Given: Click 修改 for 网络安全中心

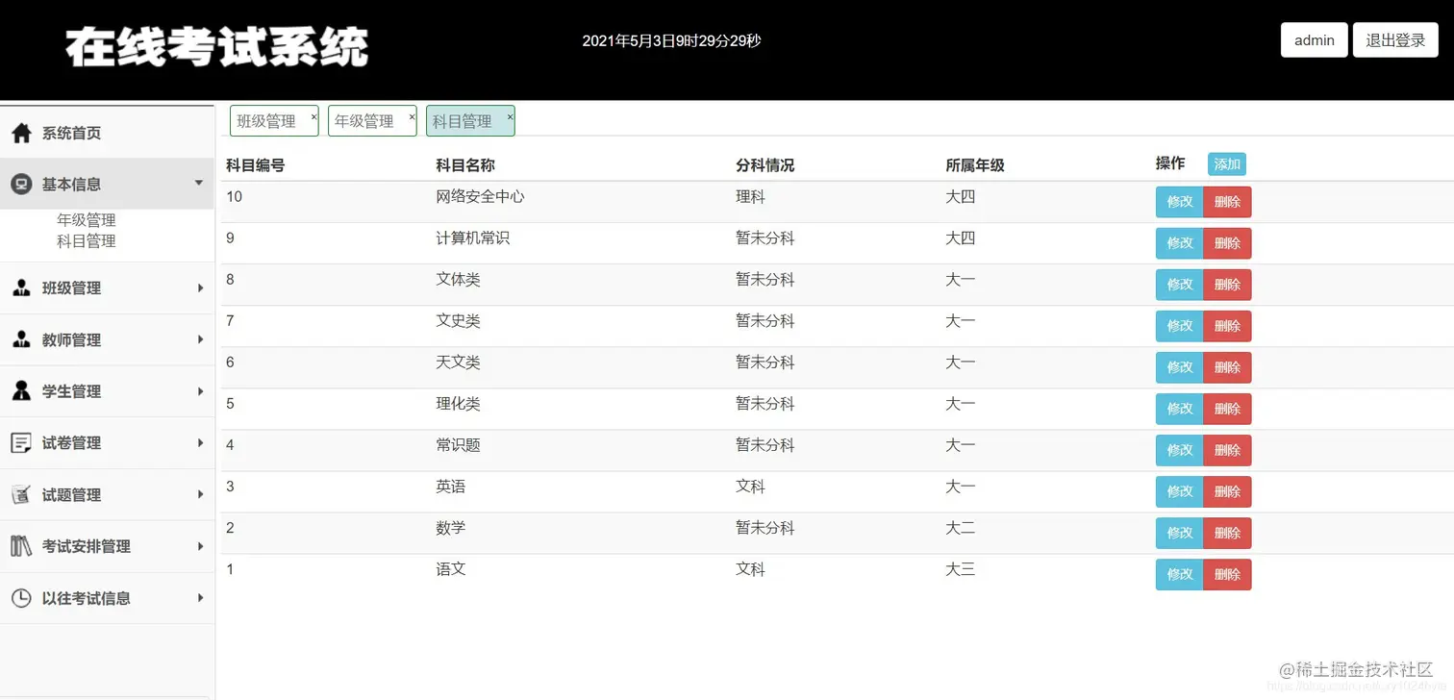Looking at the screenshot, I should (x=1180, y=202).
